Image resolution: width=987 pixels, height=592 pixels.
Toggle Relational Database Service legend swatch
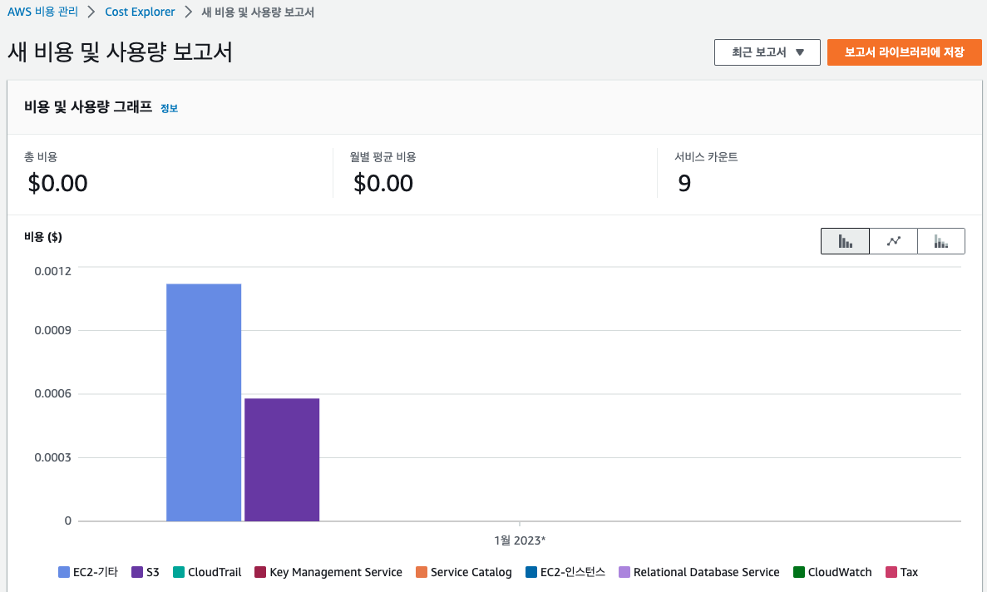[624, 572]
